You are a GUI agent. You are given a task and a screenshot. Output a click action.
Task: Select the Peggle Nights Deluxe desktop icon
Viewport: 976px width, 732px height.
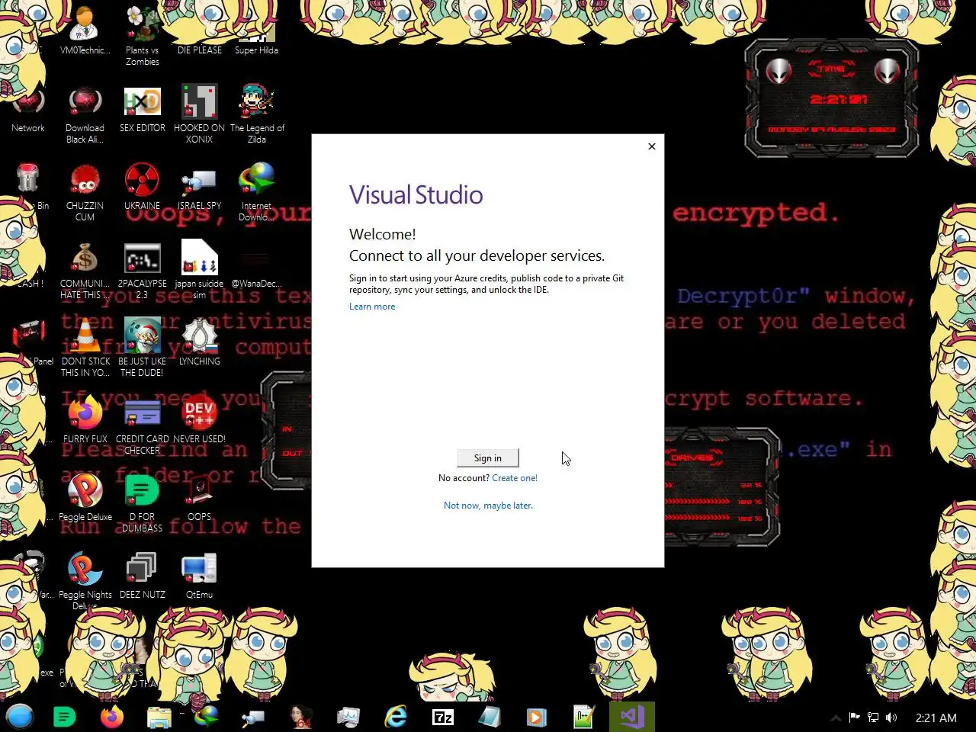[x=85, y=582]
